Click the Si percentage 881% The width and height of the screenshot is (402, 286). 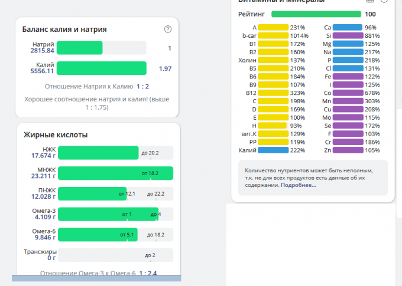[372, 36]
